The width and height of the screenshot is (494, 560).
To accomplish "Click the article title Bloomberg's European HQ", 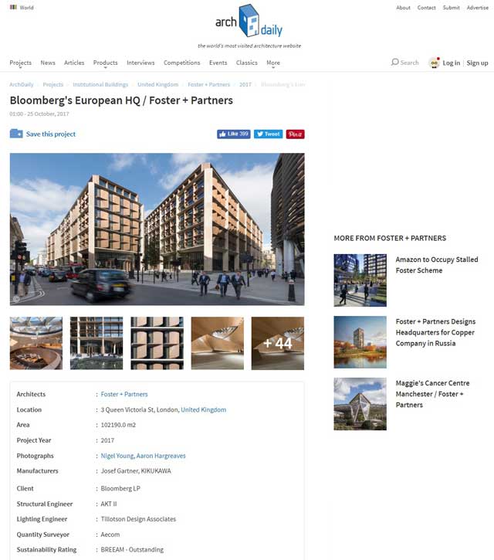I will [121, 100].
